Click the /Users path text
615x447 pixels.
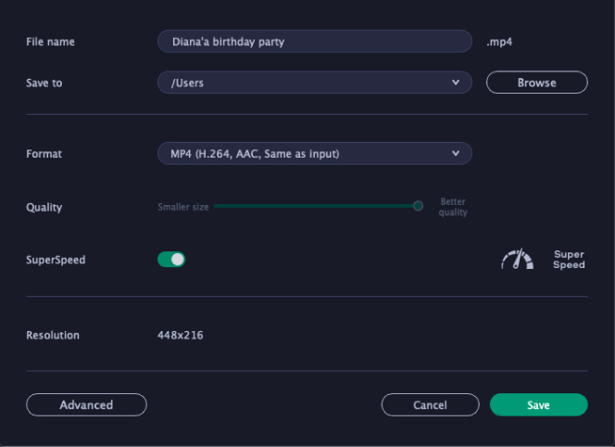coord(187,83)
